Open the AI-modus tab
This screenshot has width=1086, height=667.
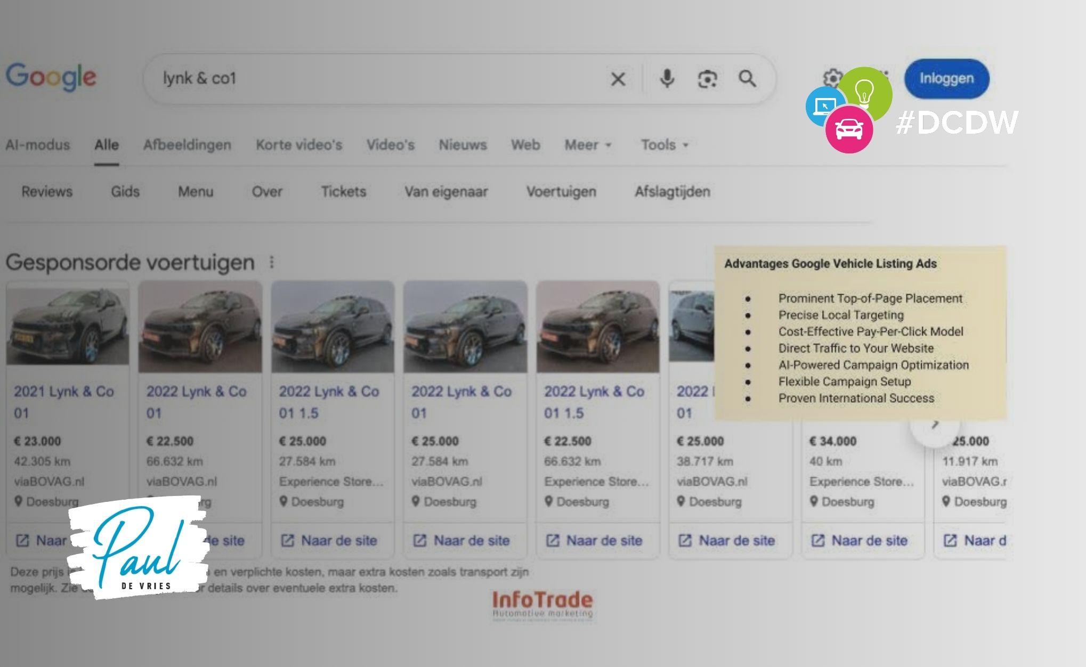pos(38,145)
